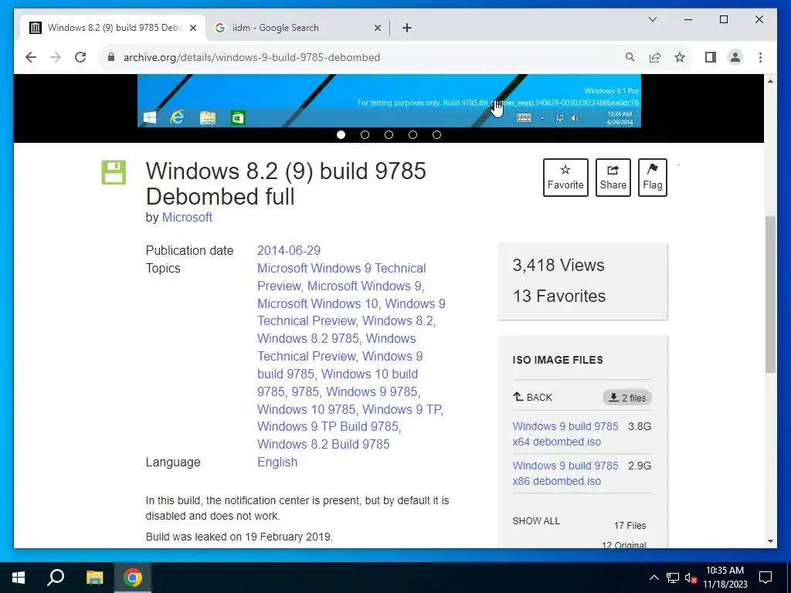
Task: Select the second carousel dot
Action: click(365, 134)
